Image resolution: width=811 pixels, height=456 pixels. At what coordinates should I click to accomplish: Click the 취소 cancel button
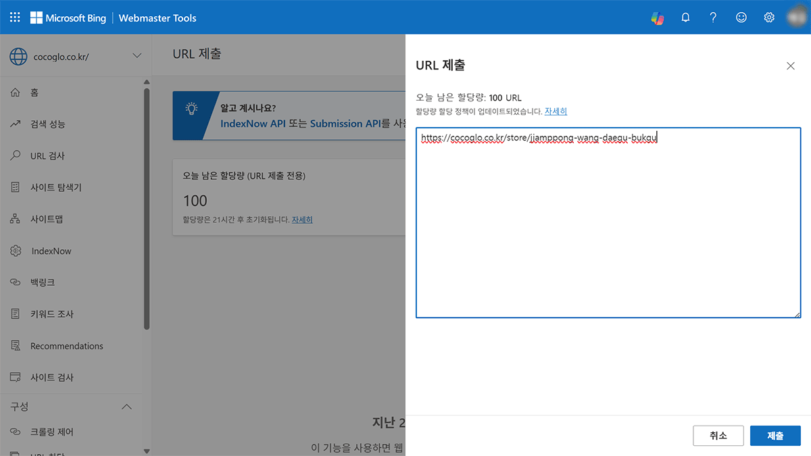coord(718,436)
